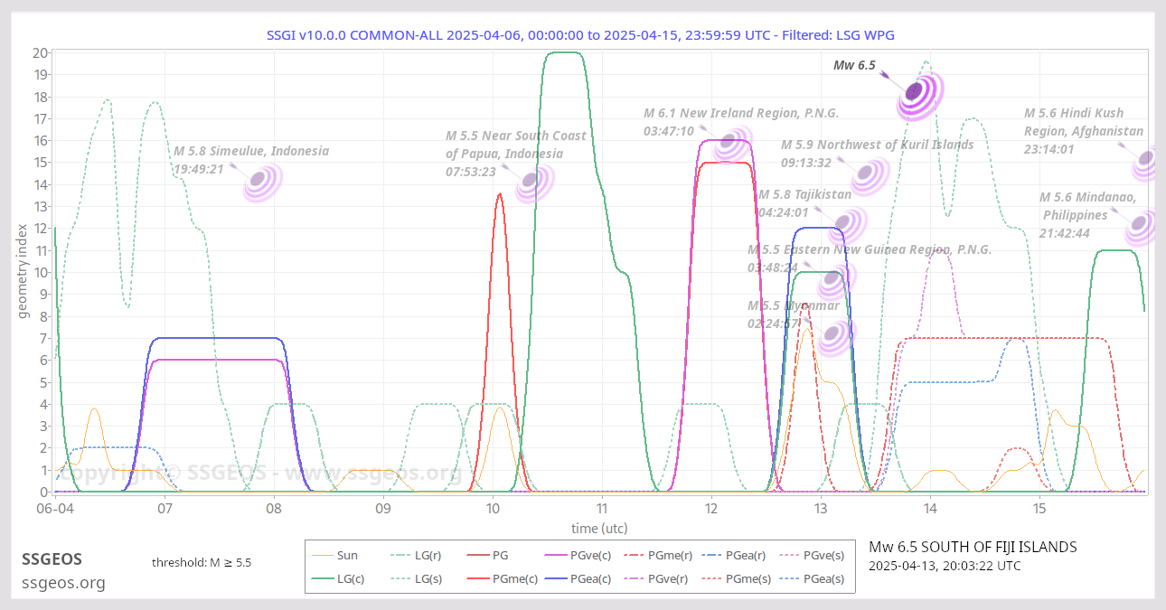1166x610 pixels.
Task: Click the 'geometry index' y-axis title
Action: [24, 272]
